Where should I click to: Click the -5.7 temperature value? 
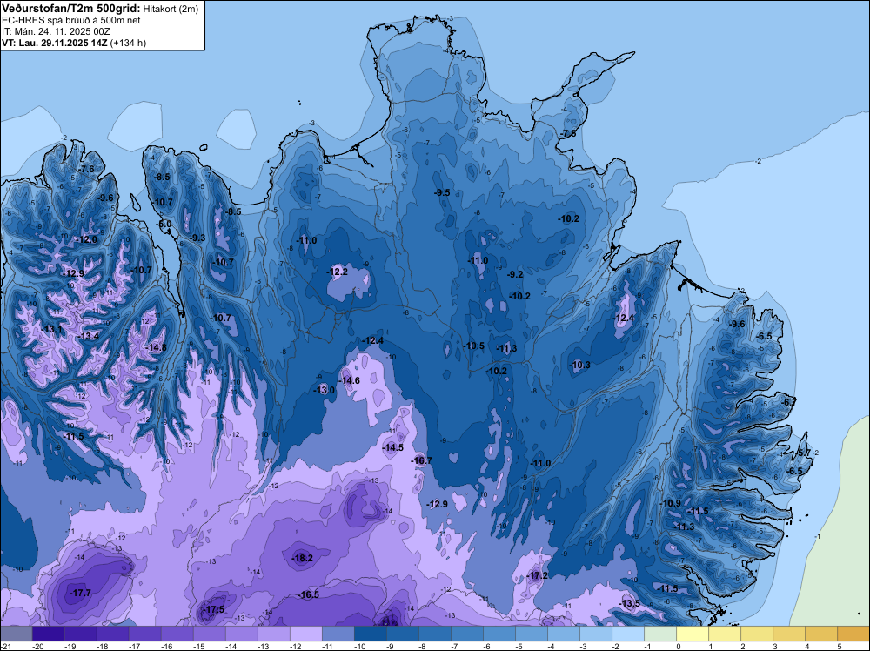[x=803, y=453]
